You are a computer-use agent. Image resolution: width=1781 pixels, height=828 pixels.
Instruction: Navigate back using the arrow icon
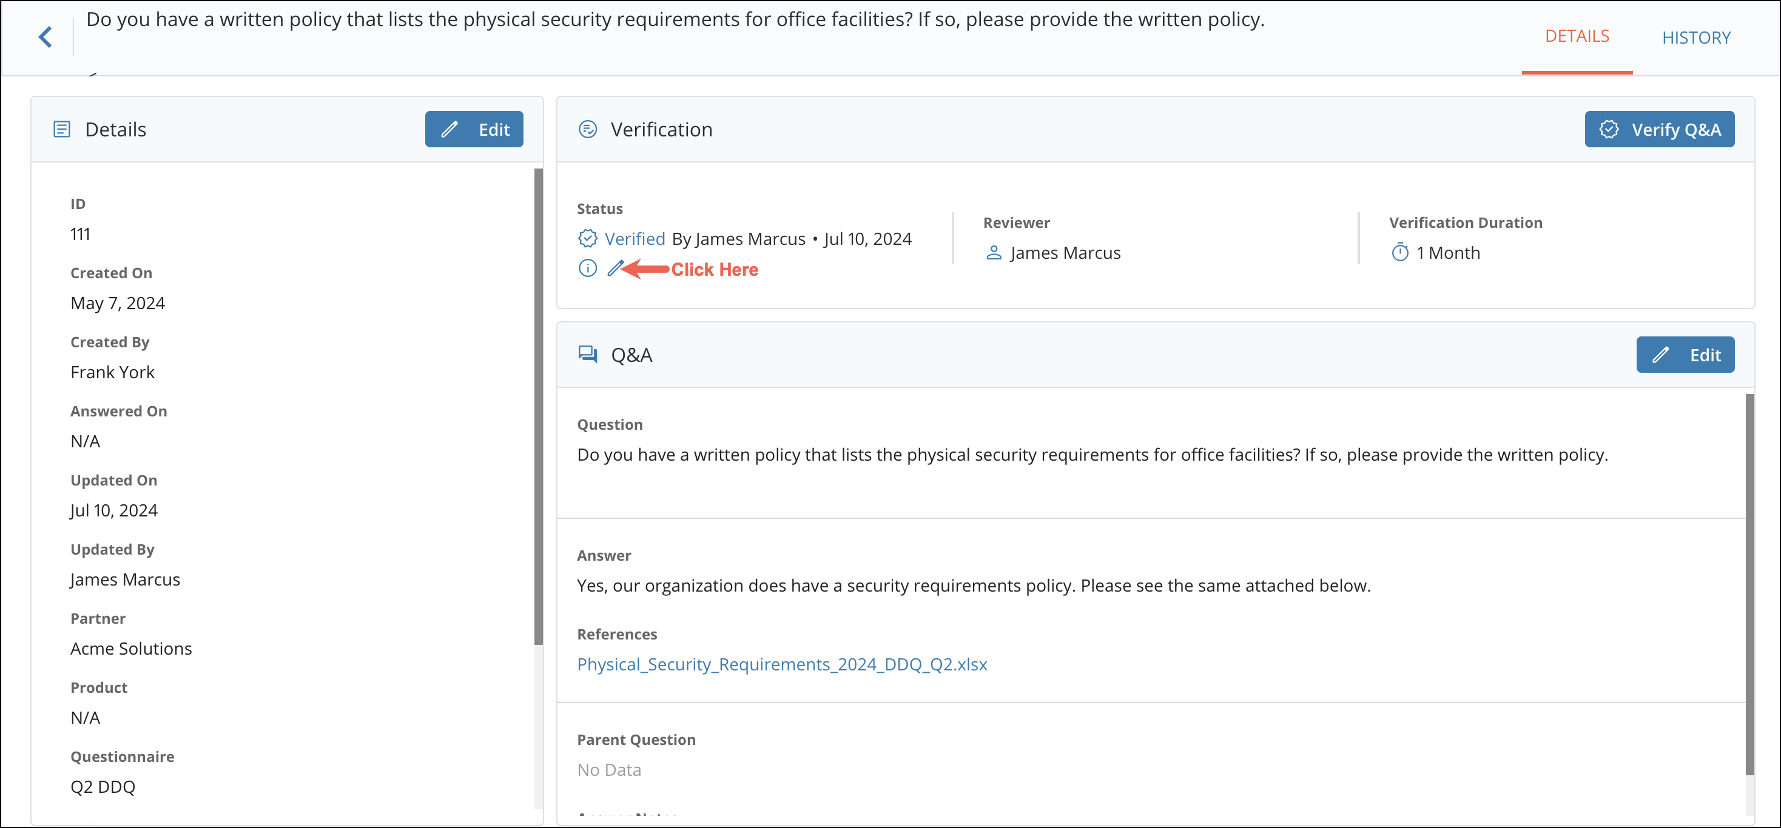tap(45, 36)
